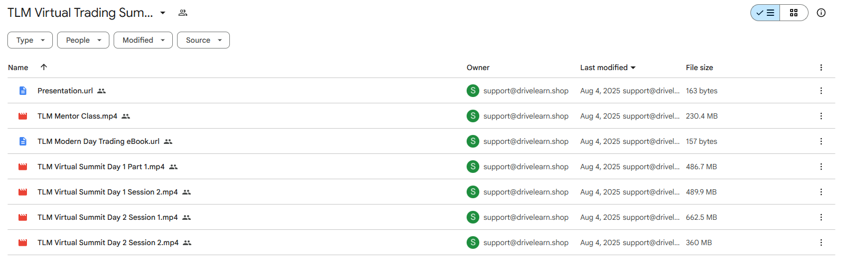Open more options in the column header row
This screenshot has width=845, height=262.
pyautogui.click(x=821, y=67)
